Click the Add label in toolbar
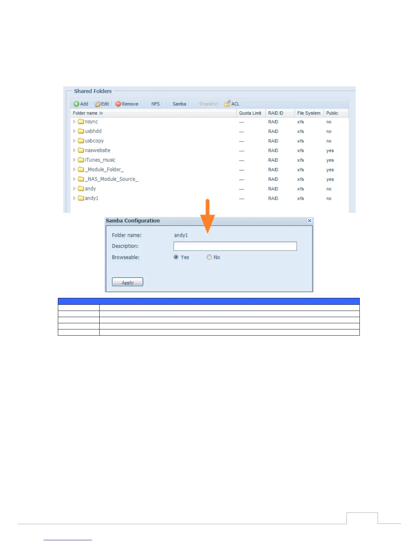The image size is (419, 543). coord(84,104)
